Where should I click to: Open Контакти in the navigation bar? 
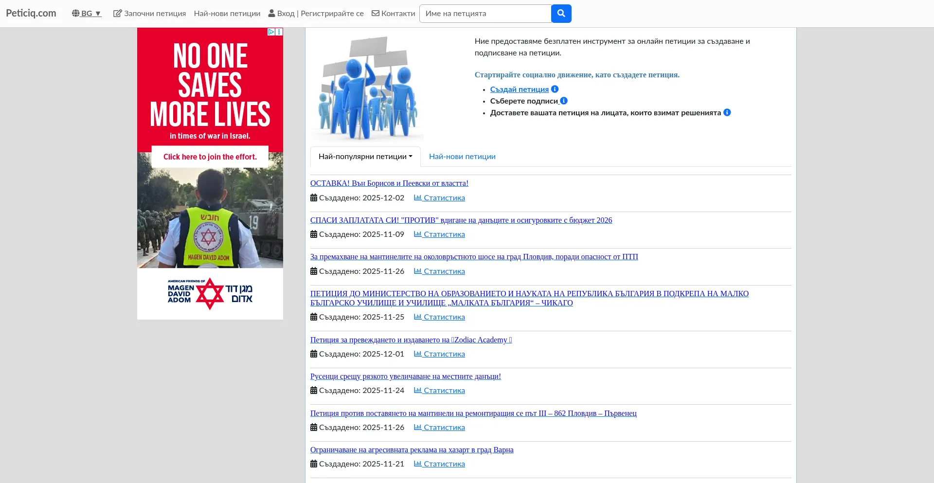click(x=394, y=14)
